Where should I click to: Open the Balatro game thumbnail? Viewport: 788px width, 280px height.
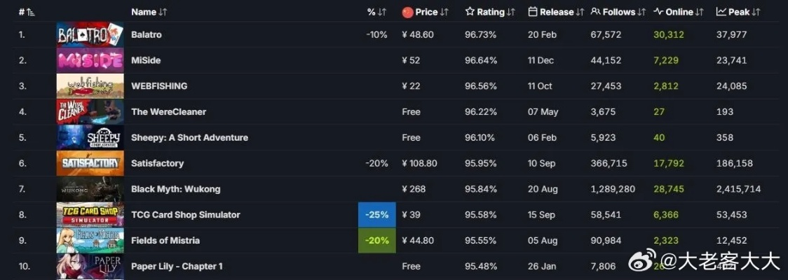pos(90,34)
